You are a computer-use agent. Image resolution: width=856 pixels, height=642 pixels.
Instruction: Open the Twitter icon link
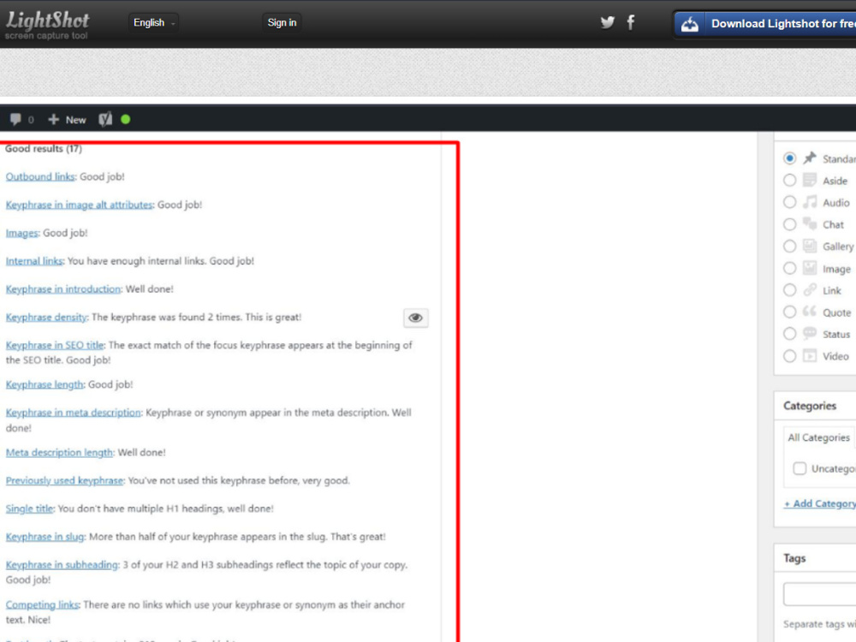(x=608, y=22)
